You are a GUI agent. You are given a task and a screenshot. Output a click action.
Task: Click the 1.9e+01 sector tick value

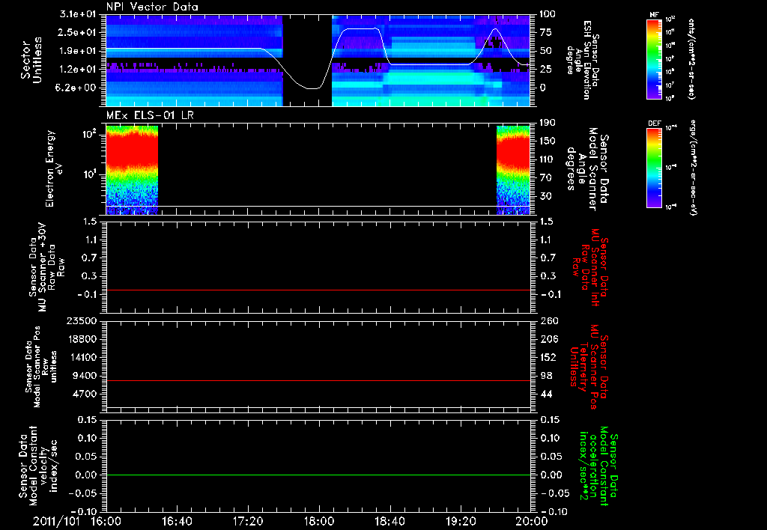[x=78, y=51]
